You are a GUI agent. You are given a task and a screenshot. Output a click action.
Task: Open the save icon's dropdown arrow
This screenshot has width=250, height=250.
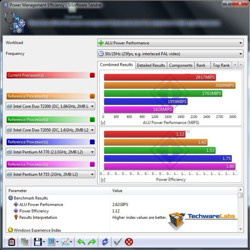44,242
